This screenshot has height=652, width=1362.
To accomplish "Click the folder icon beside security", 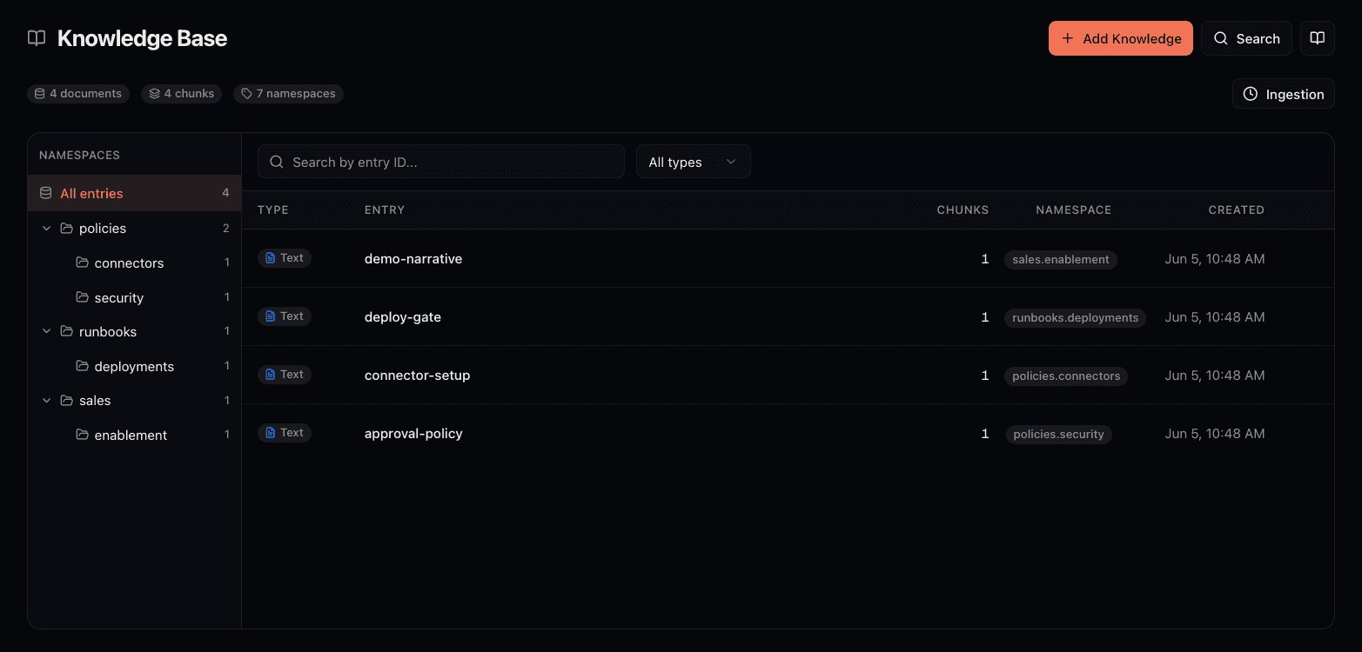I will point(83,297).
